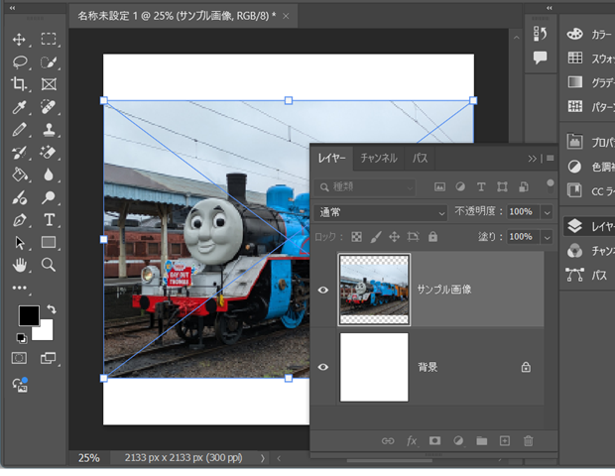Select the Lasso tool

[x=20, y=61]
